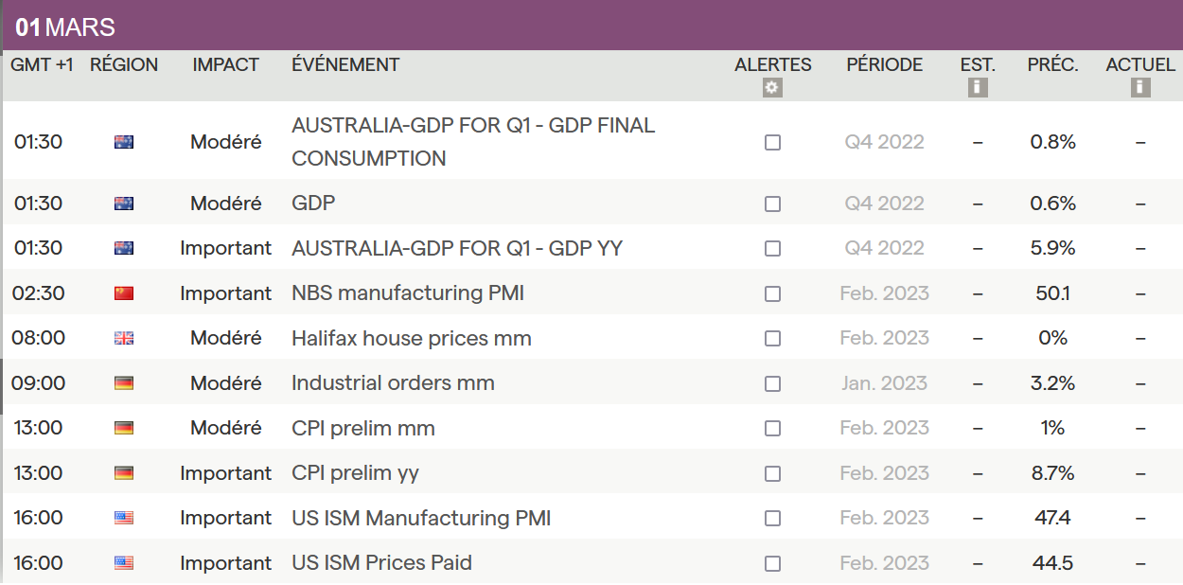
Task: Click the UK flag for Halifax prices
Action: point(124,338)
